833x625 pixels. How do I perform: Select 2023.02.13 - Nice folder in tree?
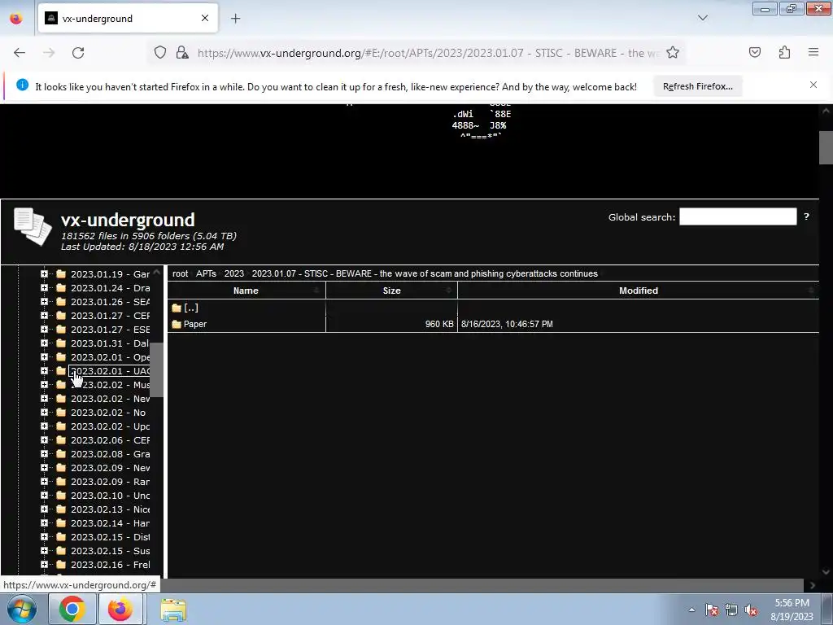point(110,509)
